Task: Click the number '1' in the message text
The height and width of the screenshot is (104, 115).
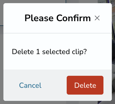Action: pyautogui.click(x=38, y=52)
